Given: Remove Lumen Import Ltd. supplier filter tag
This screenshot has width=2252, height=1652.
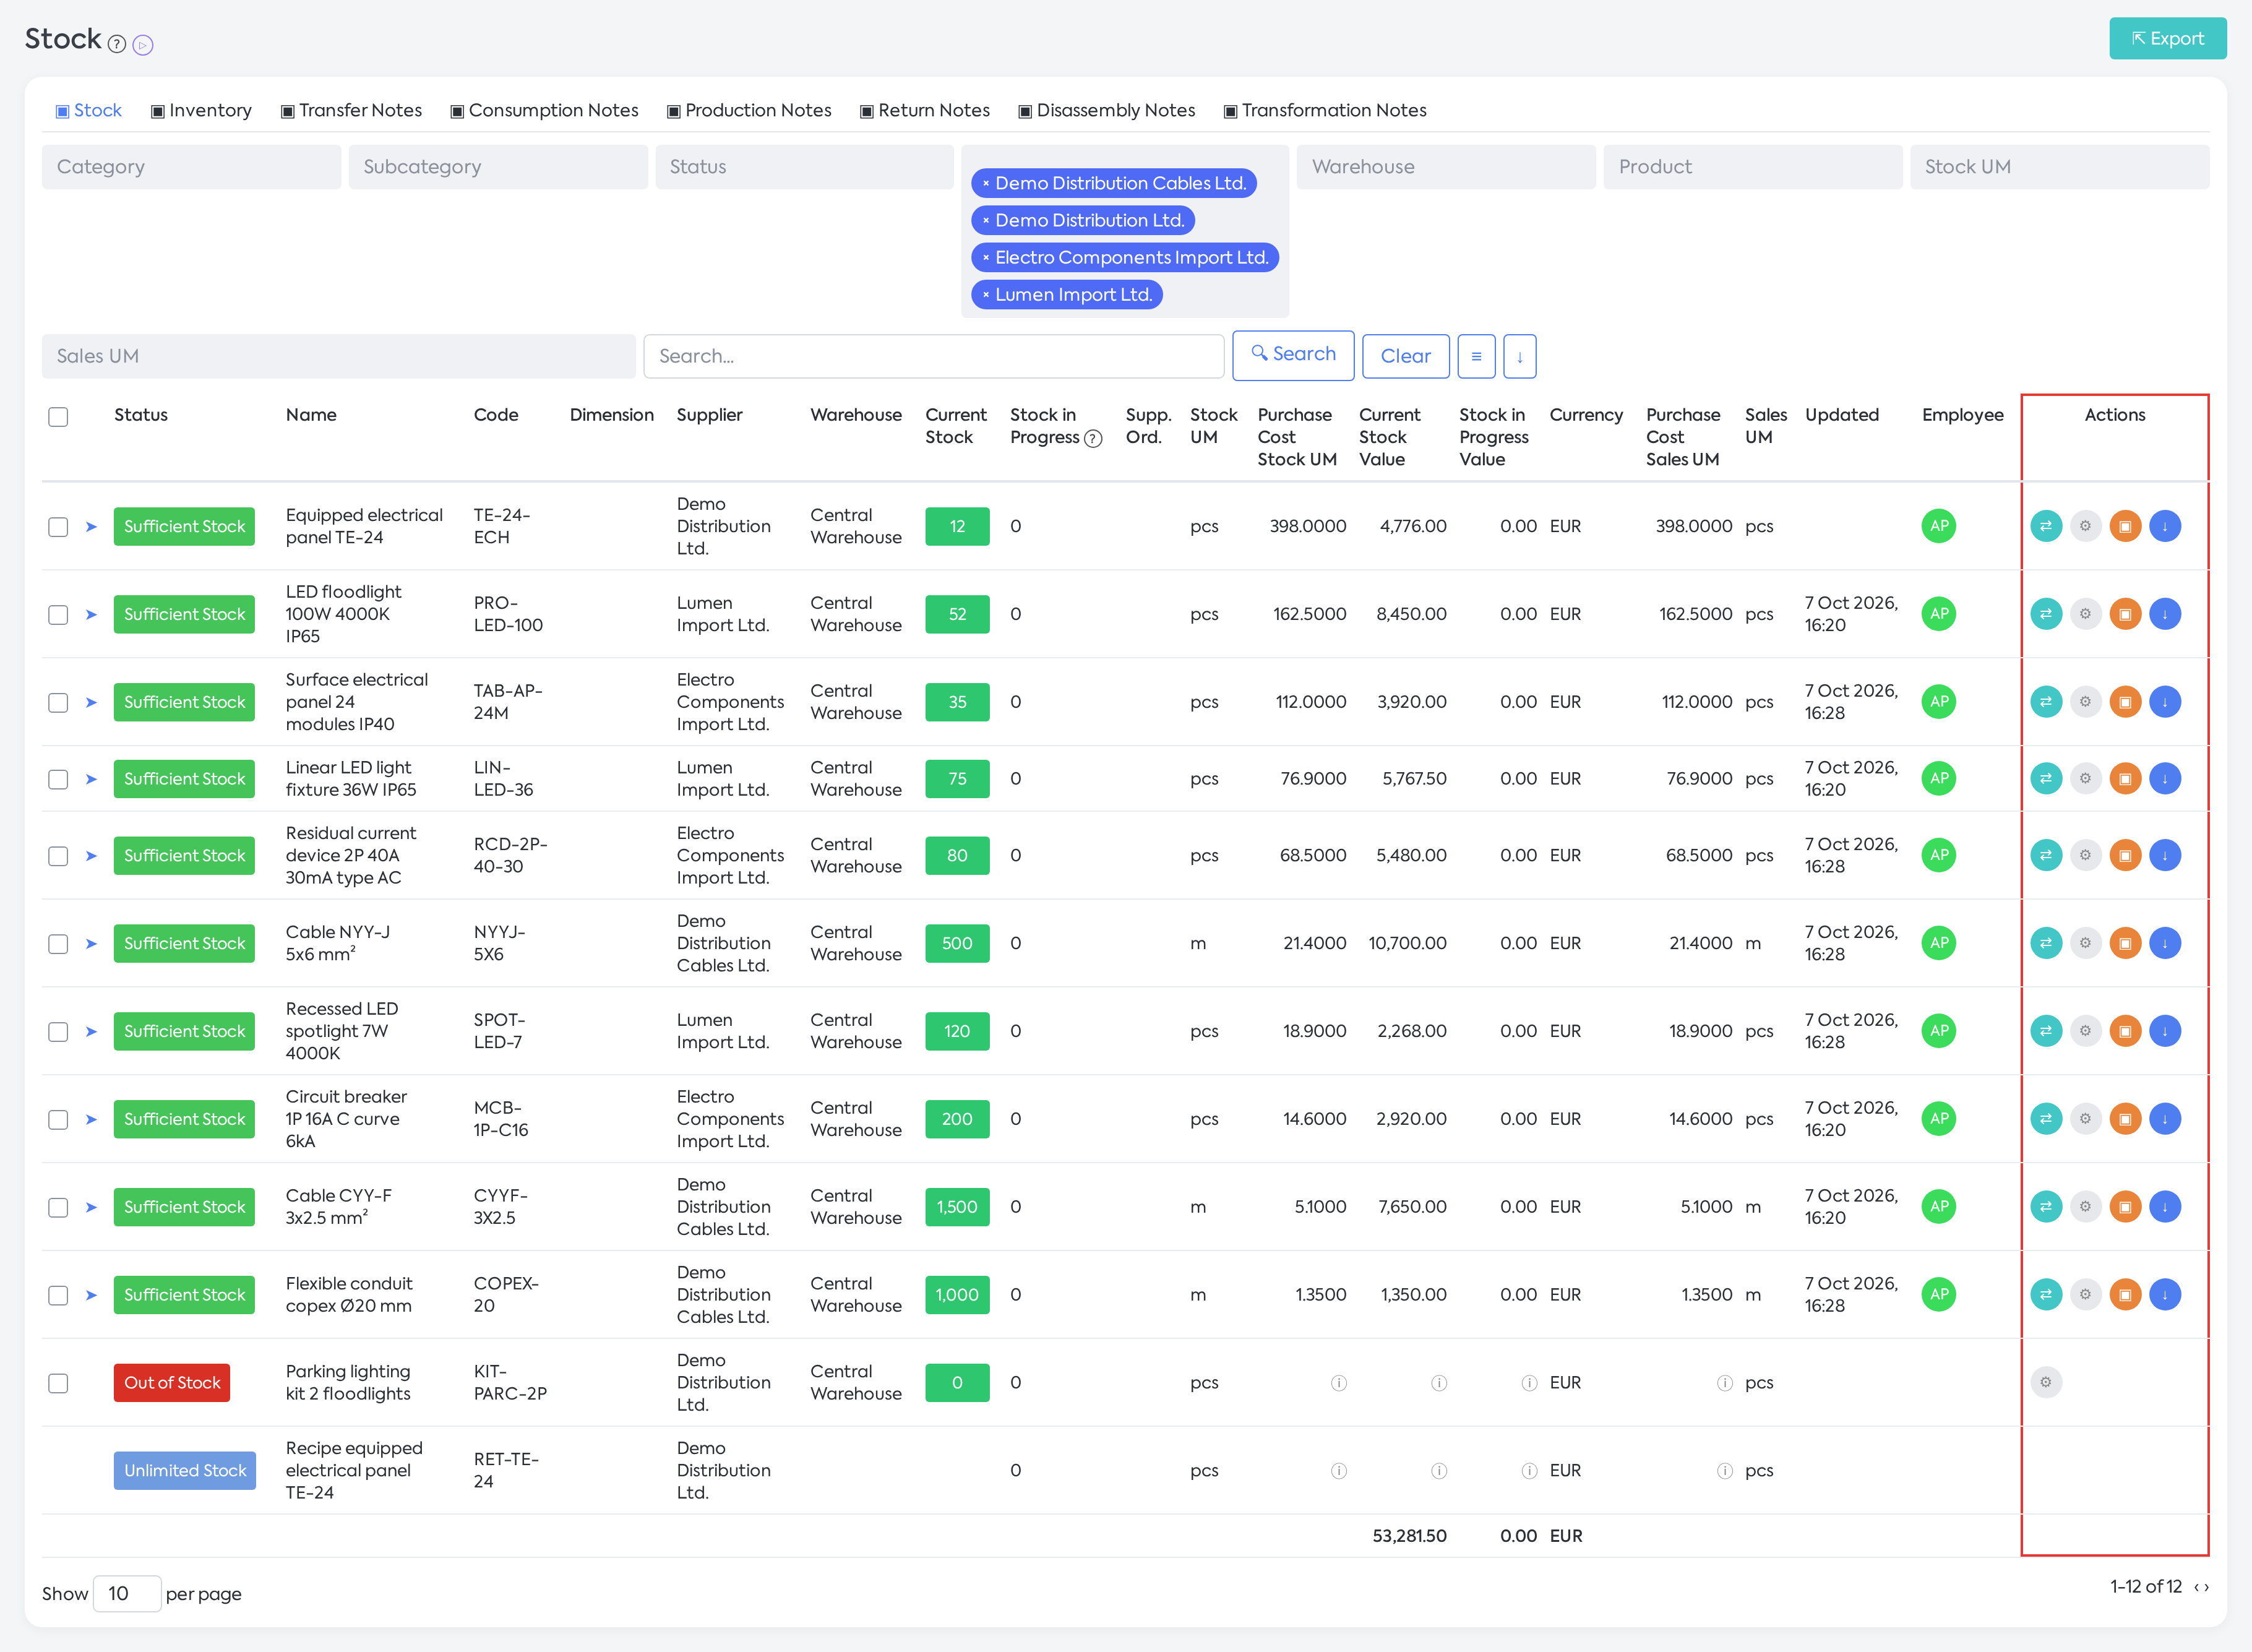Looking at the screenshot, I should click(985, 295).
